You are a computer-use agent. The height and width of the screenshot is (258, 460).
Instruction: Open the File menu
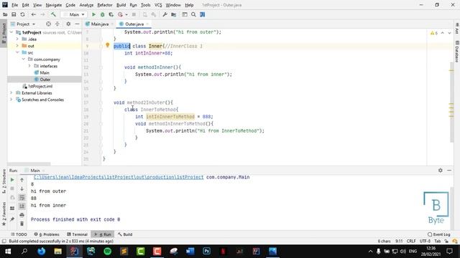coord(14,5)
